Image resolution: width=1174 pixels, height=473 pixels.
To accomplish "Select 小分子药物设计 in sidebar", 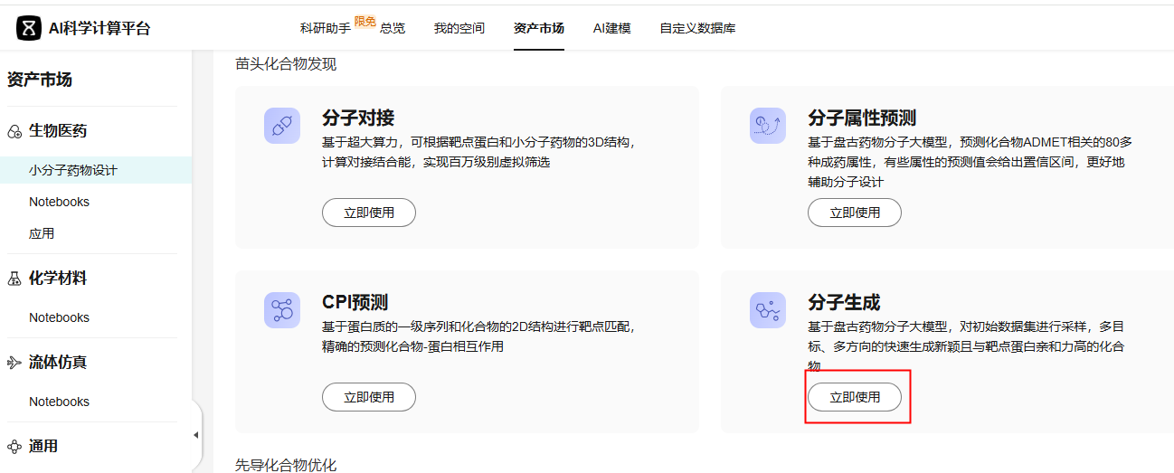I will [x=96, y=170].
